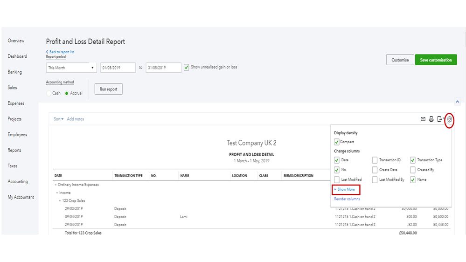The height and width of the screenshot is (262, 466).
Task: Open Reports in the sidebar
Action: 14,150
